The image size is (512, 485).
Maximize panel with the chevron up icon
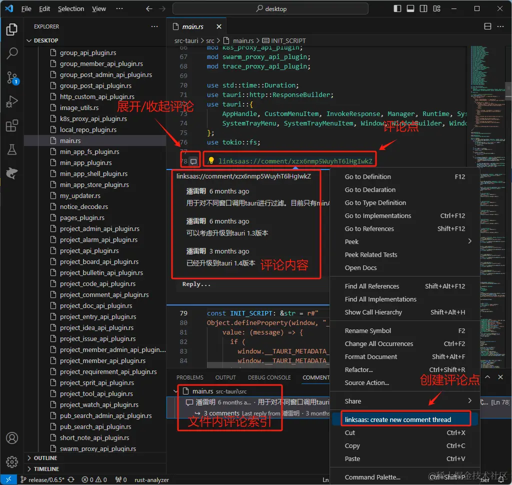tap(487, 377)
